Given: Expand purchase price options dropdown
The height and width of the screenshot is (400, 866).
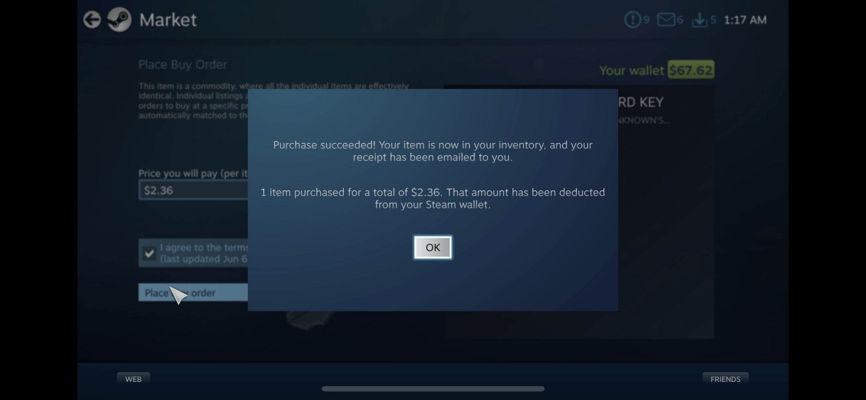Looking at the screenshot, I should click(193, 190).
